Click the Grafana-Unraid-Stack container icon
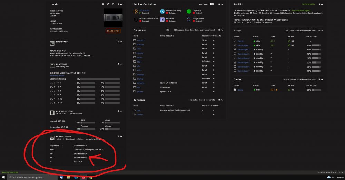Screen dimensions: 345x180 point(136,20)
